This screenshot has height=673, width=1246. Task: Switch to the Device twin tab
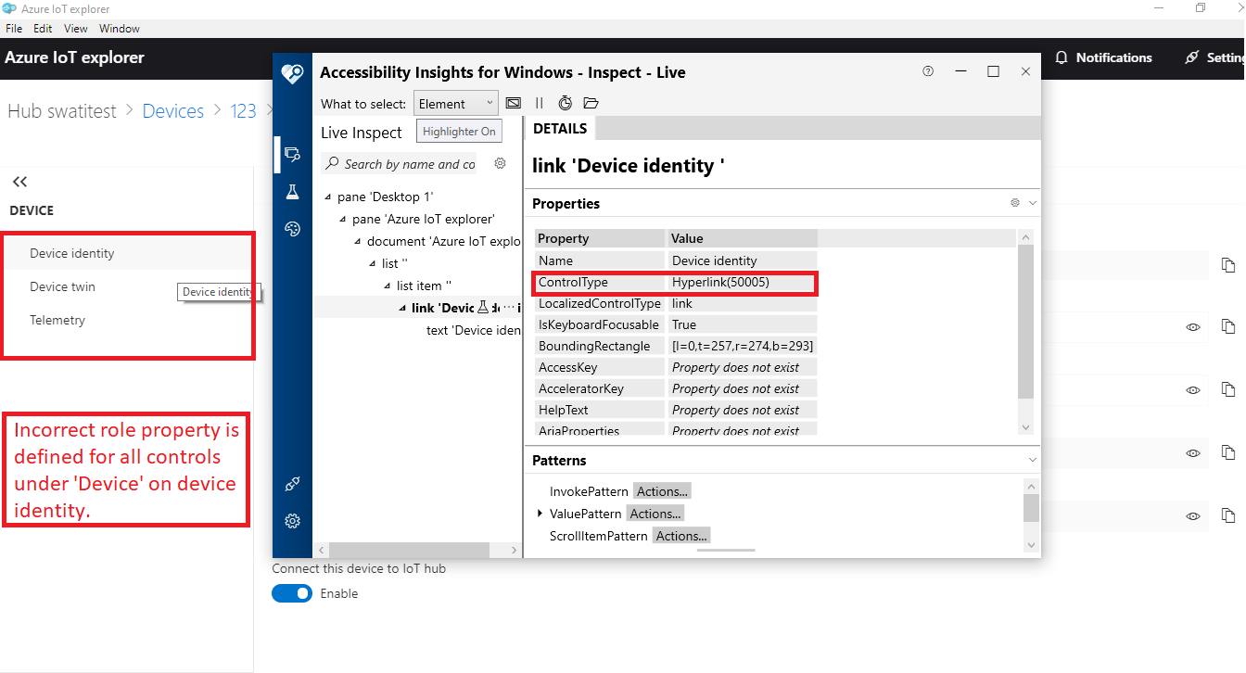click(x=62, y=286)
